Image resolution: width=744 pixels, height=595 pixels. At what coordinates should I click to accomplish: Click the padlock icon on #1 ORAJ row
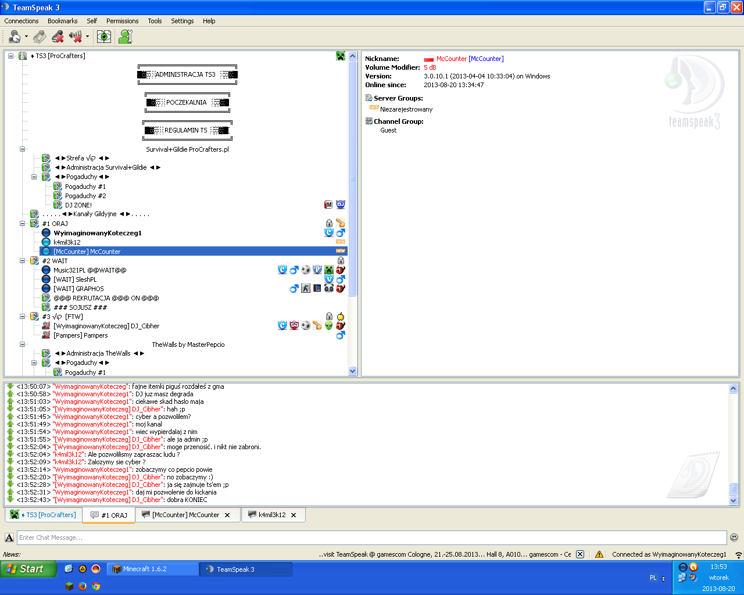[x=329, y=223]
